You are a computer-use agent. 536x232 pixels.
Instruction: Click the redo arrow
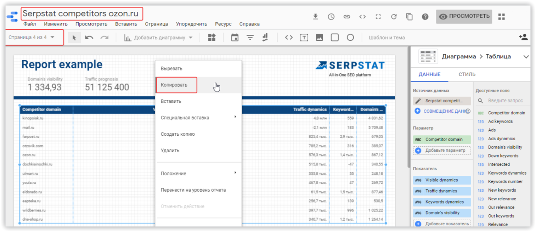(104, 38)
